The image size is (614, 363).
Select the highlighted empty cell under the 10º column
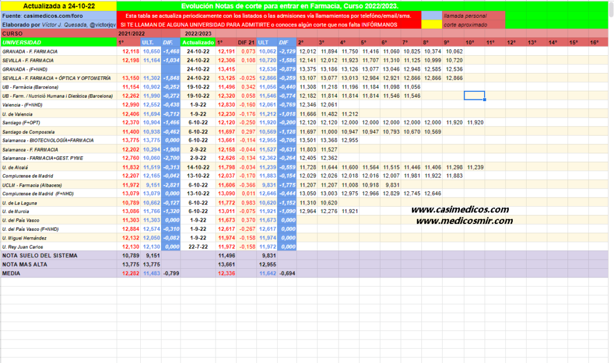(x=474, y=95)
